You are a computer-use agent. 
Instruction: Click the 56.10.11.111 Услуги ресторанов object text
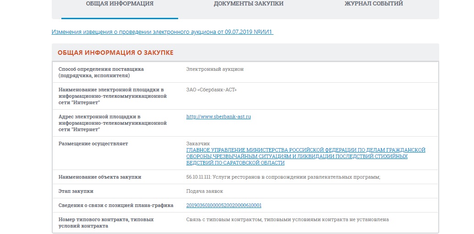click(283, 177)
